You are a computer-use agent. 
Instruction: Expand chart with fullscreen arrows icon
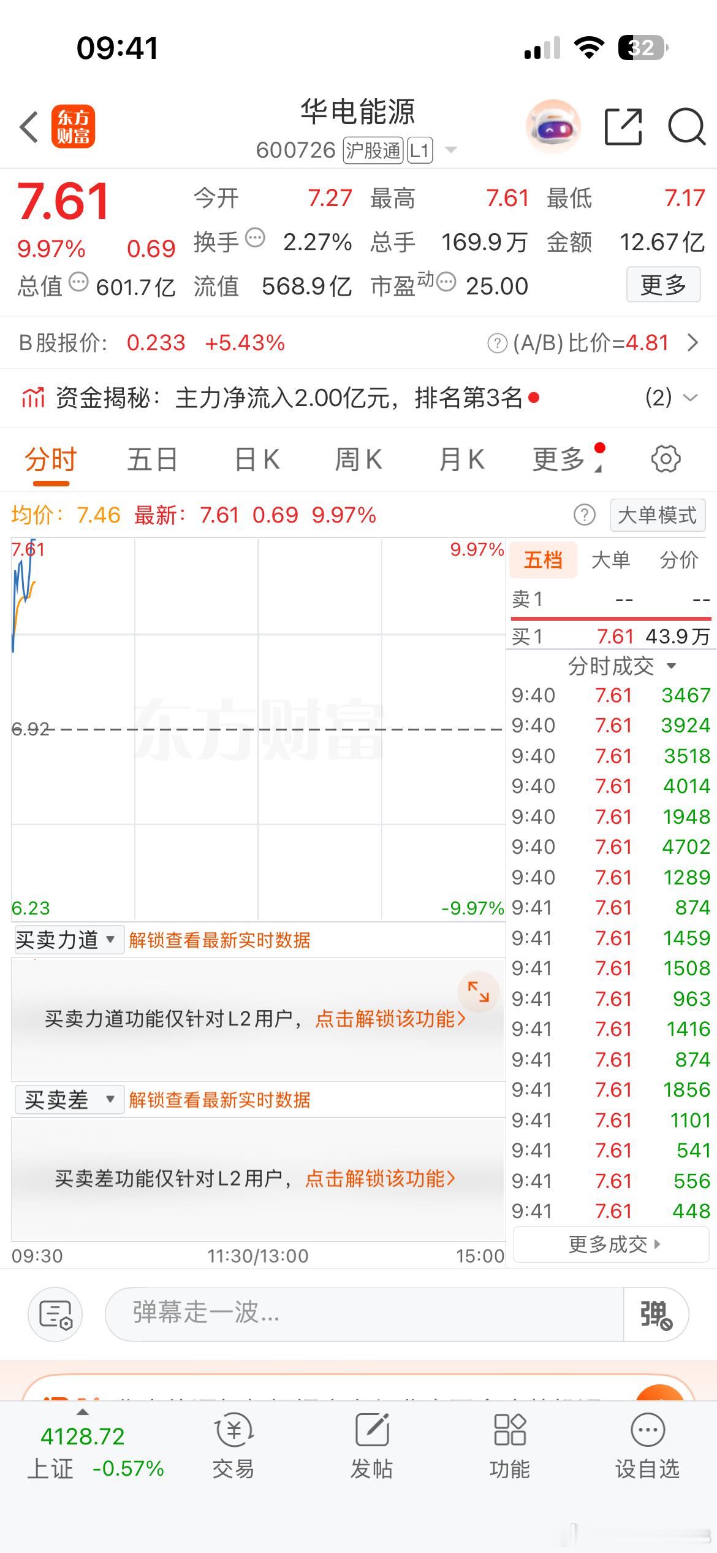(x=478, y=992)
